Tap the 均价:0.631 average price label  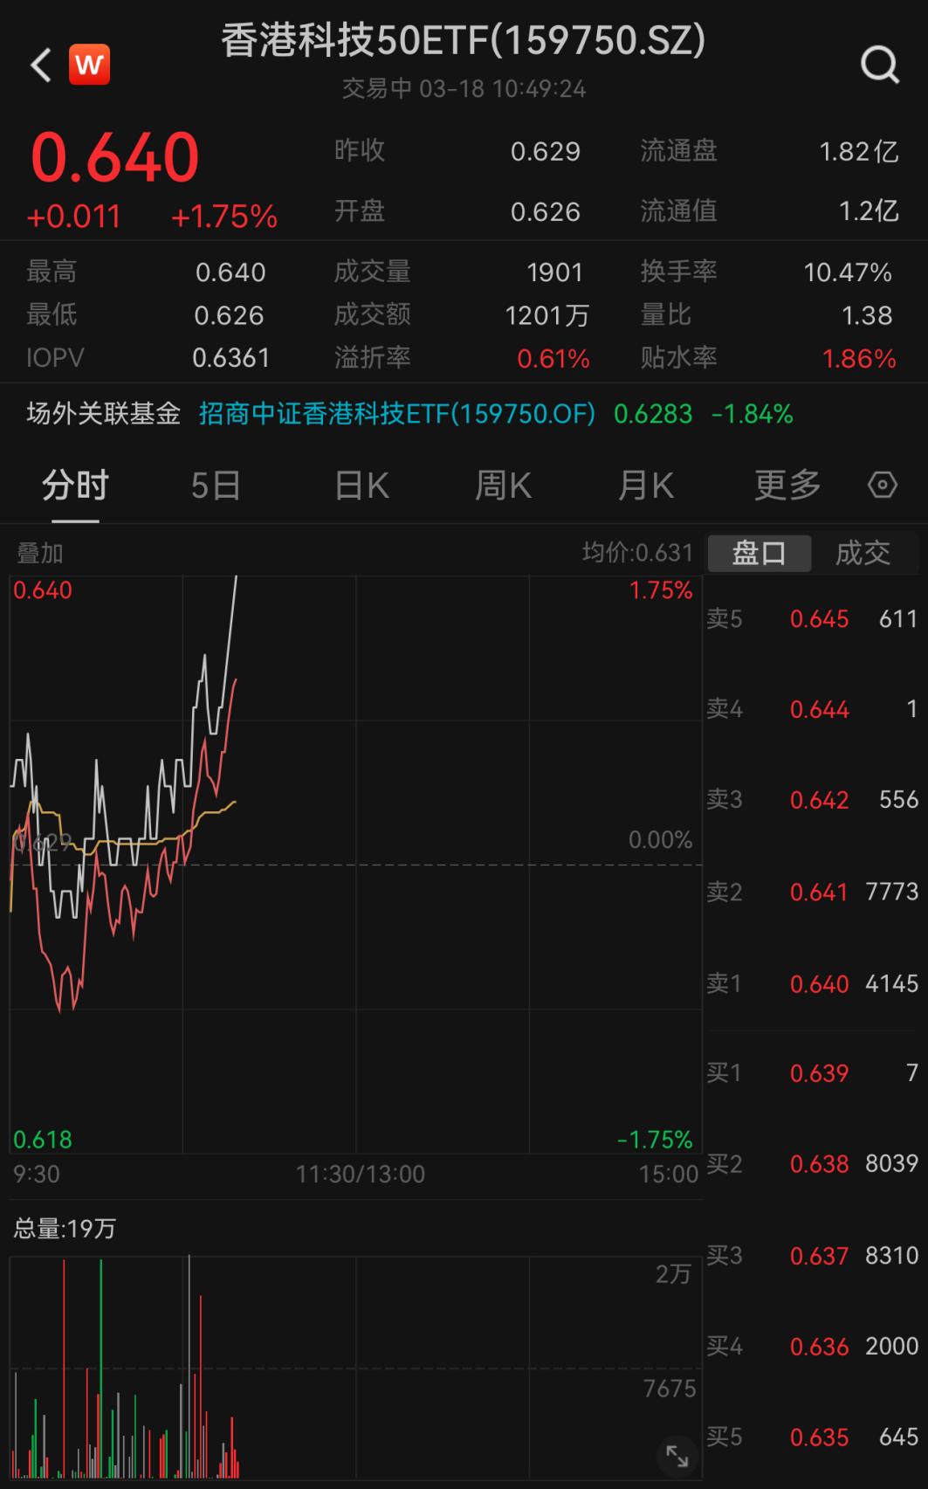(x=637, y=553)
